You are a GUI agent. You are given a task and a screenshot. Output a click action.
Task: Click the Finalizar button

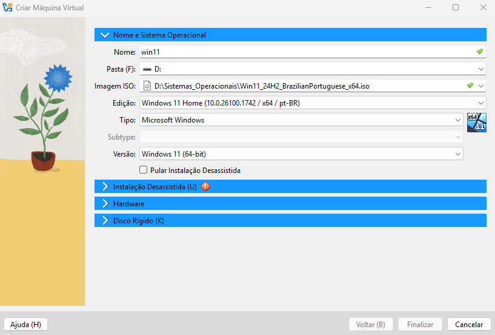coord(420,324)
